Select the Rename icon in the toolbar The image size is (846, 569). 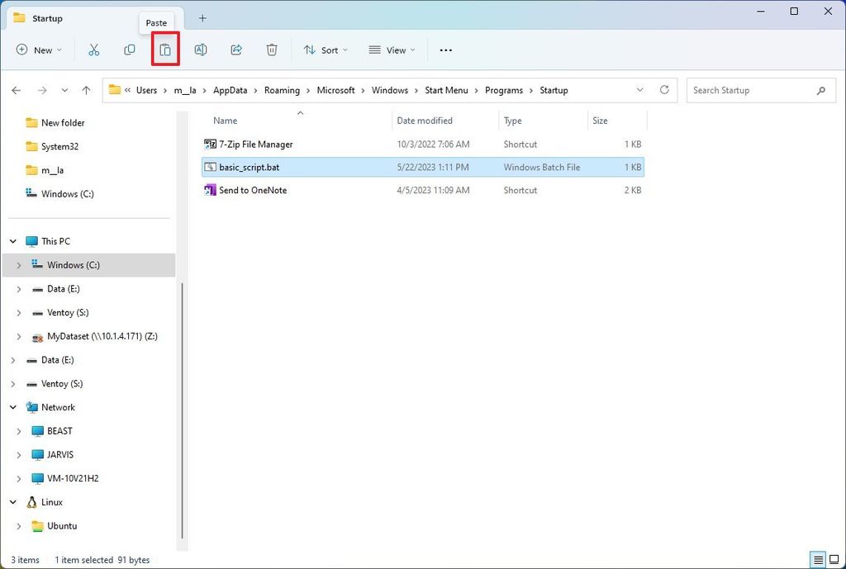(x=200, y=50)
